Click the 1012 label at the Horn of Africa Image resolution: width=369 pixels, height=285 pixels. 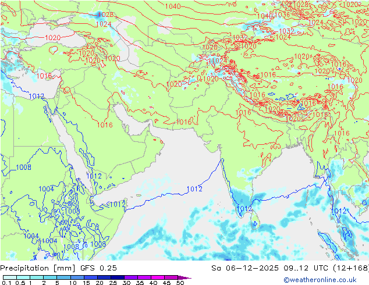(118, 204)
